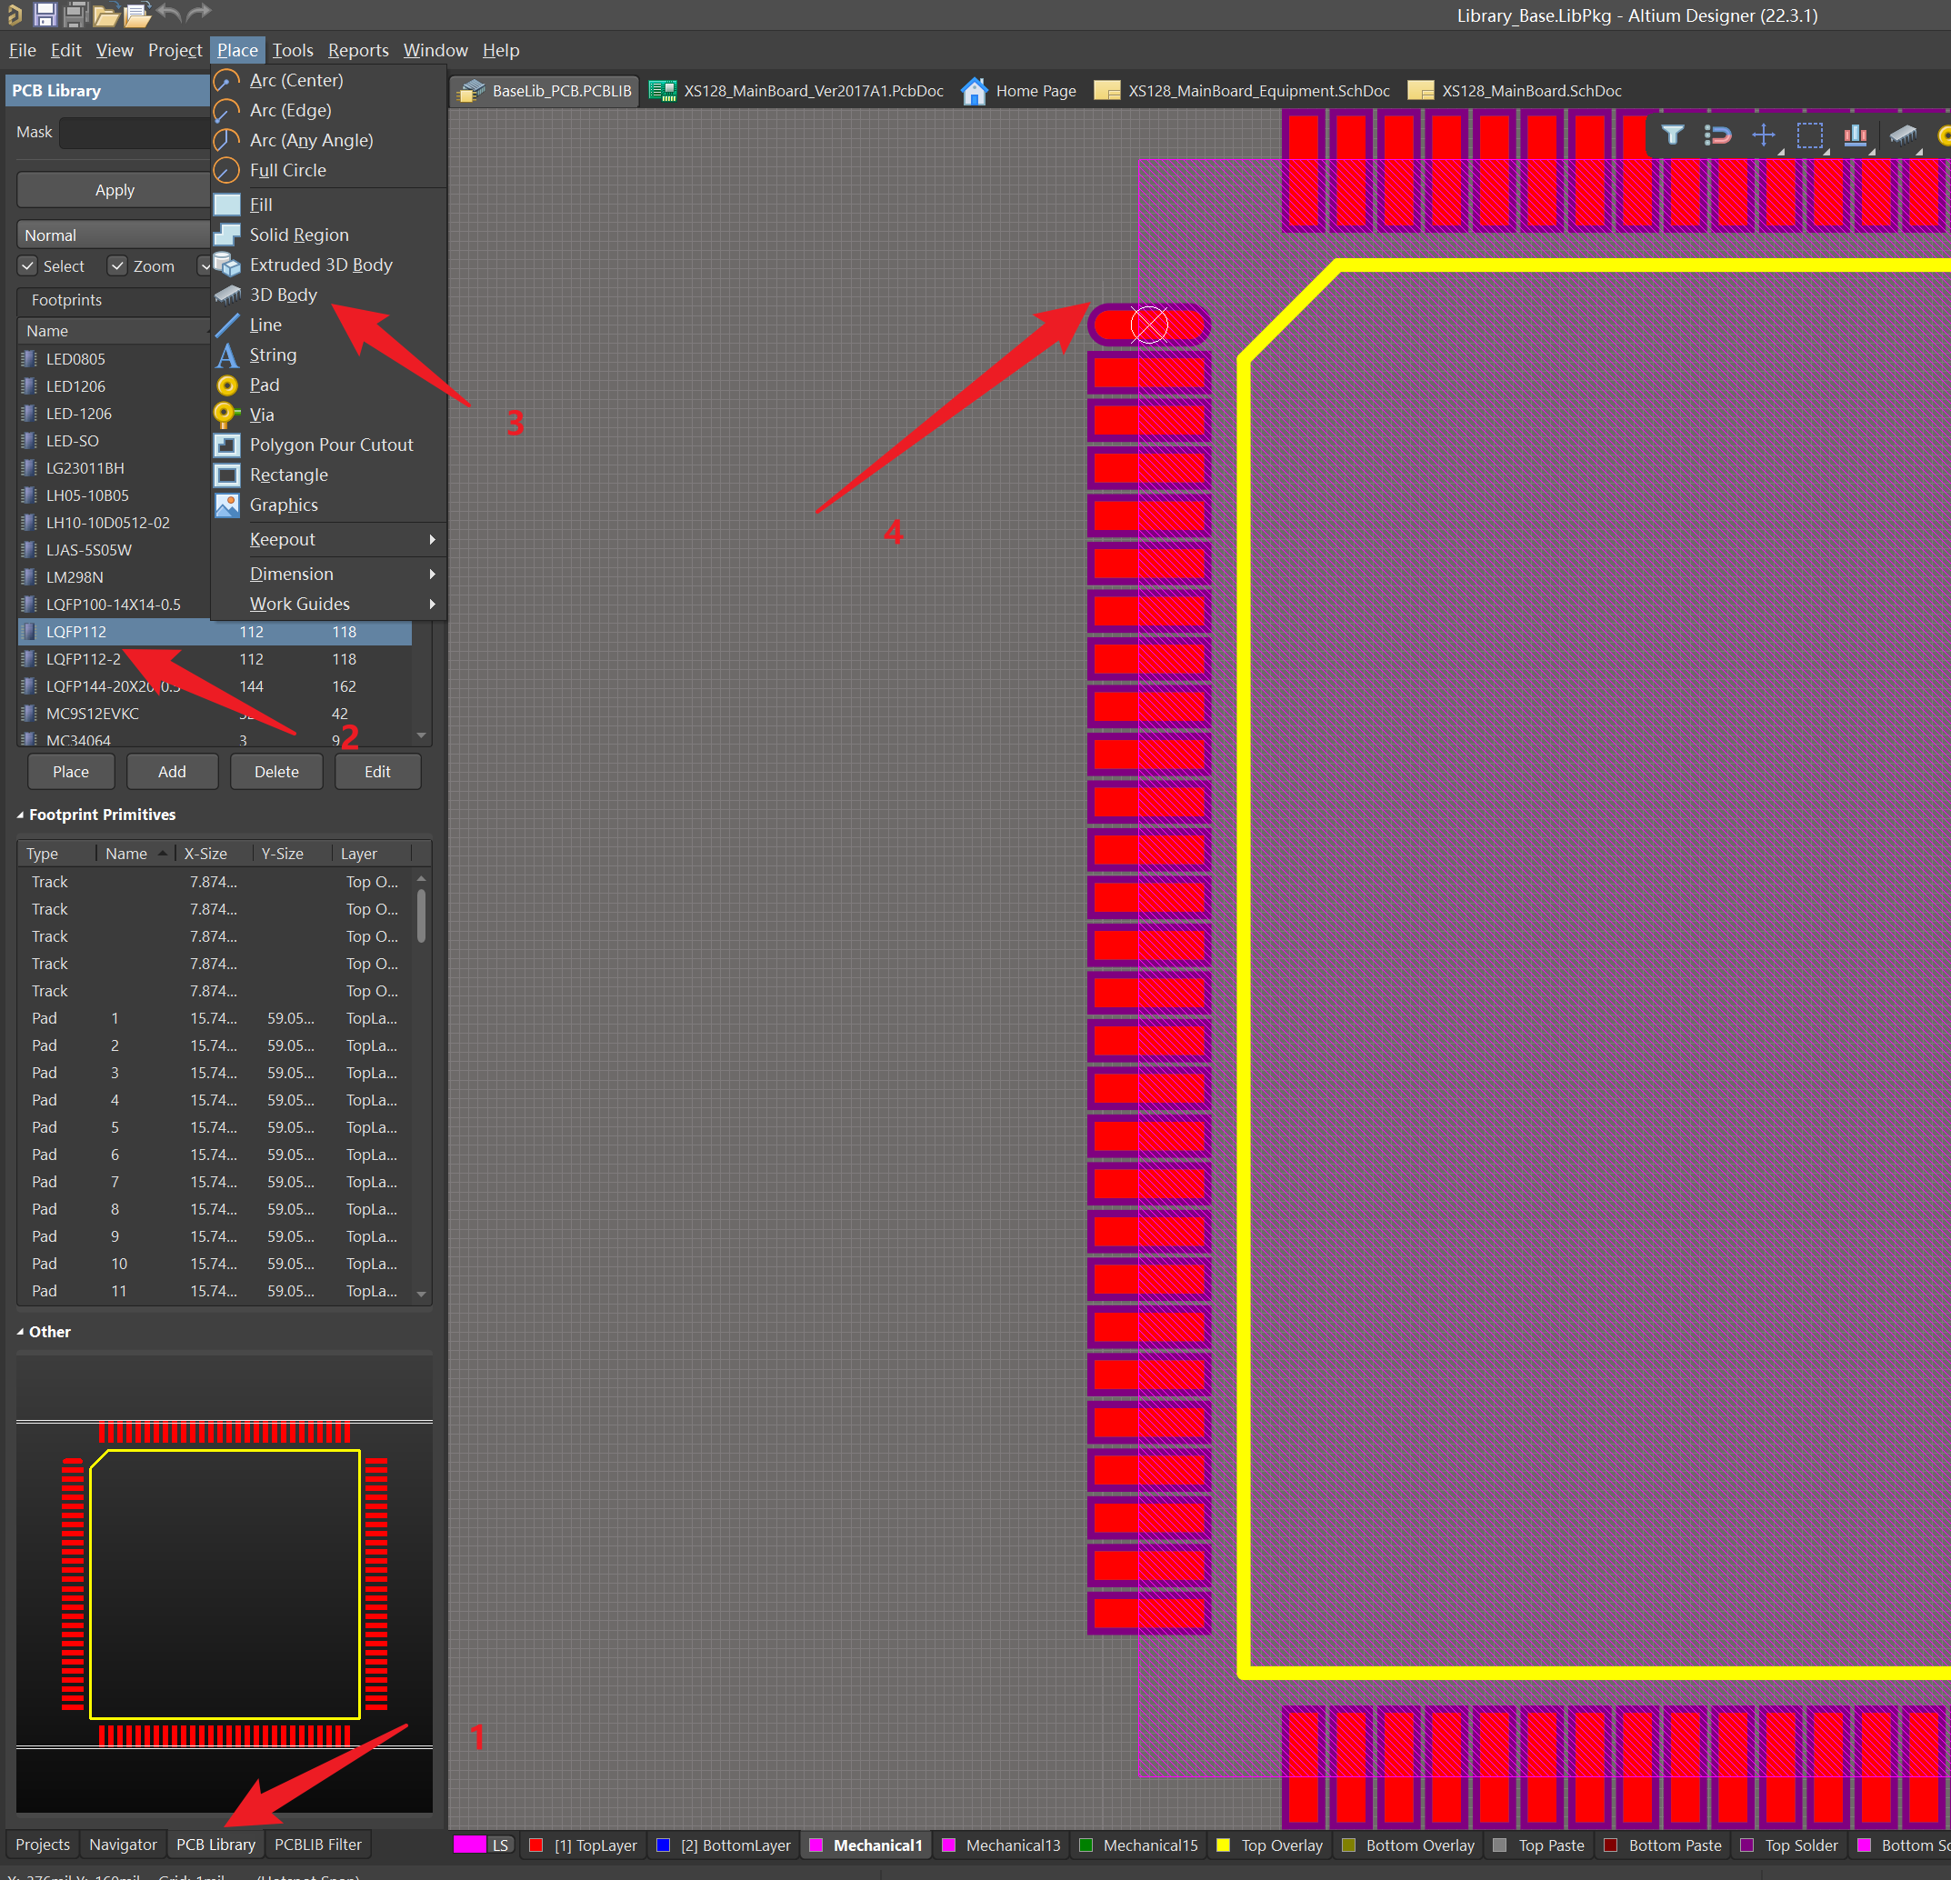Collapse the Footprint Primitives section
This screenshot has height=1880, width=1951.
[x=20, y=815]
